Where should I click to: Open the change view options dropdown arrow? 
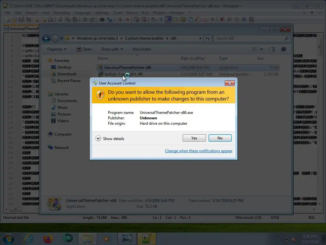261,49
